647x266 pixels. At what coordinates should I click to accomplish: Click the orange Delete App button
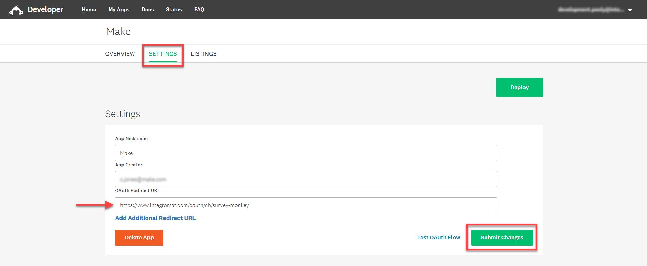click(x=139, y=238)
